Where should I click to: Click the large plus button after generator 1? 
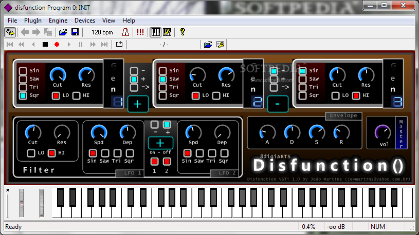coord(138,104)
